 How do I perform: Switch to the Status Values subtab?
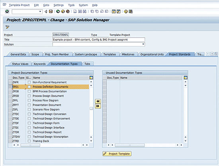[20, 64]
